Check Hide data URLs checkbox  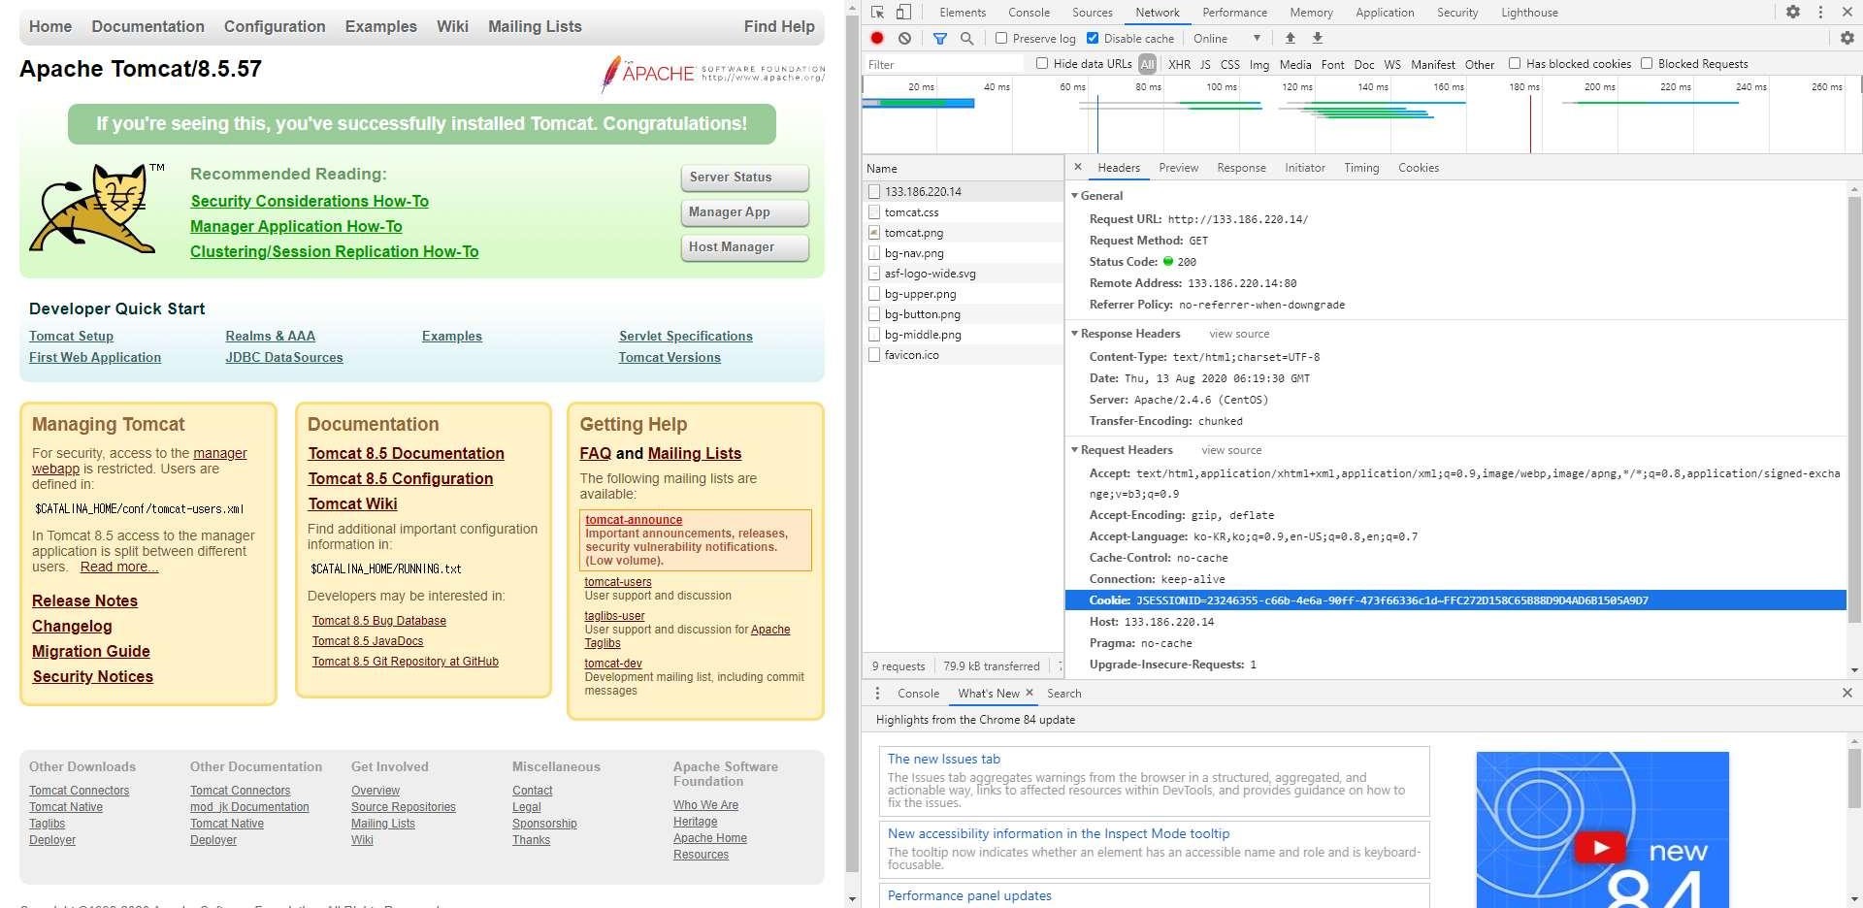coord(1042,63)
